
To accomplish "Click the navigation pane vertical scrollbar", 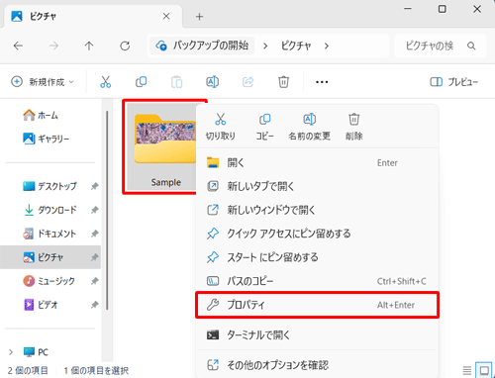I will coord(107,210).
